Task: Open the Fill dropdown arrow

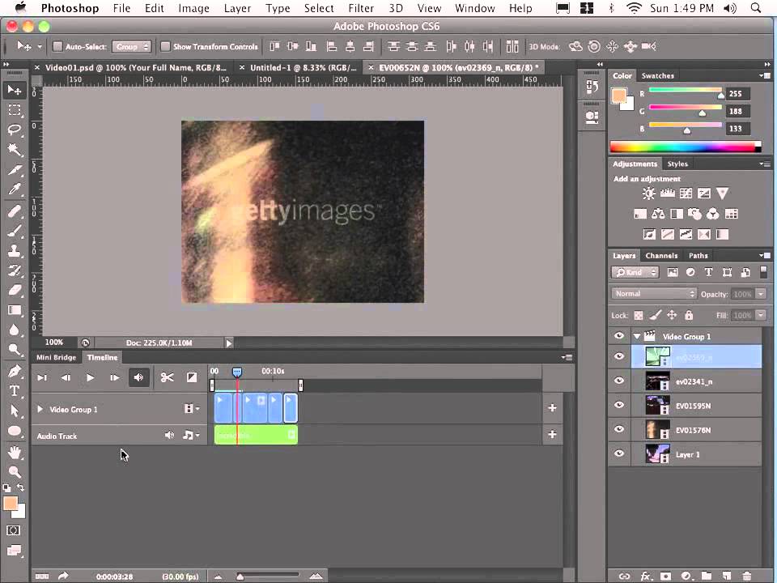Action: click(761, 315)
